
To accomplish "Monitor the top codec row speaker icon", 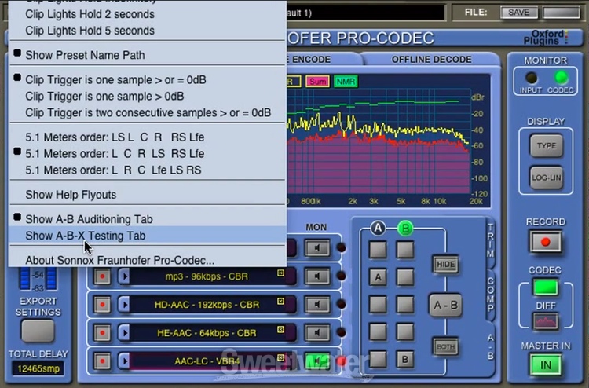I will point(317,248).
